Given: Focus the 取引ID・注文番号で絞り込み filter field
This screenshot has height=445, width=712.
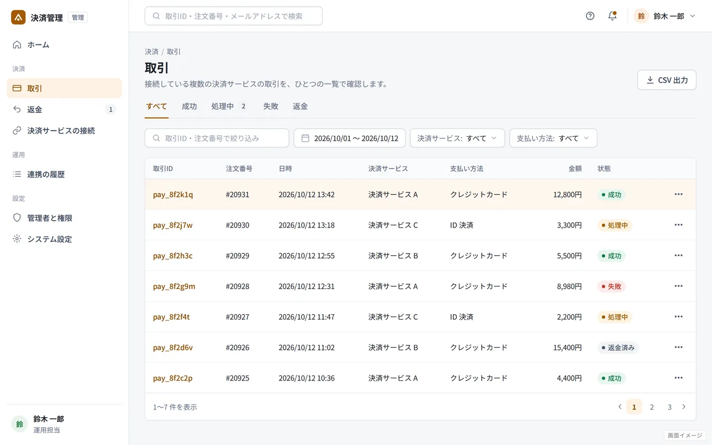Looking at the screenshot, I should [217, 138].
